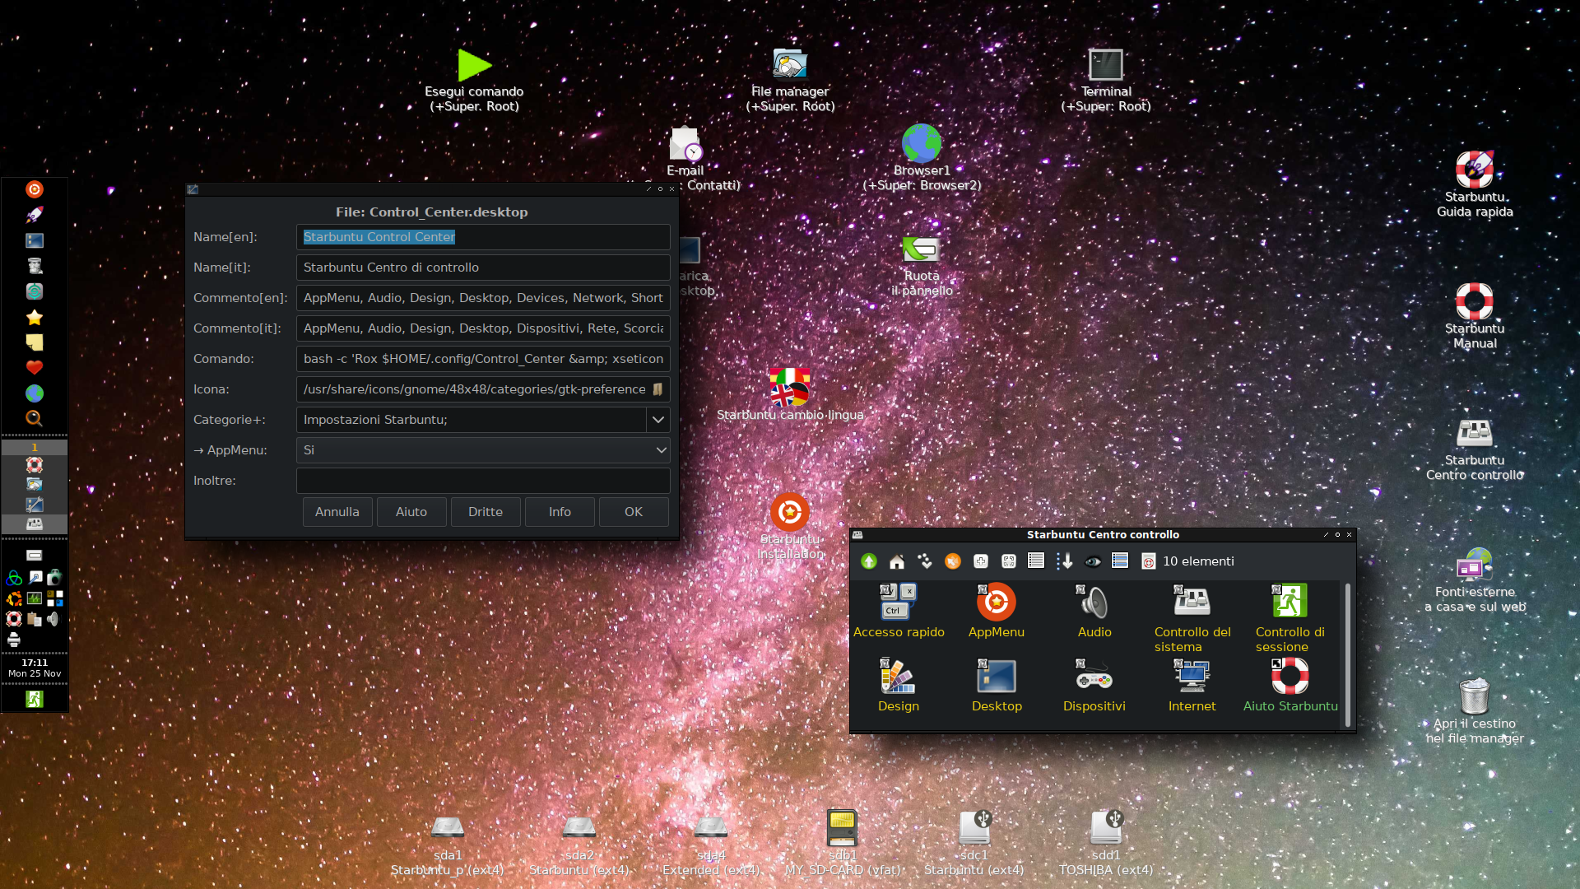Click the green up-directory arrow in file manager
Screen dimensions: 1580x889
pos(868,561)
